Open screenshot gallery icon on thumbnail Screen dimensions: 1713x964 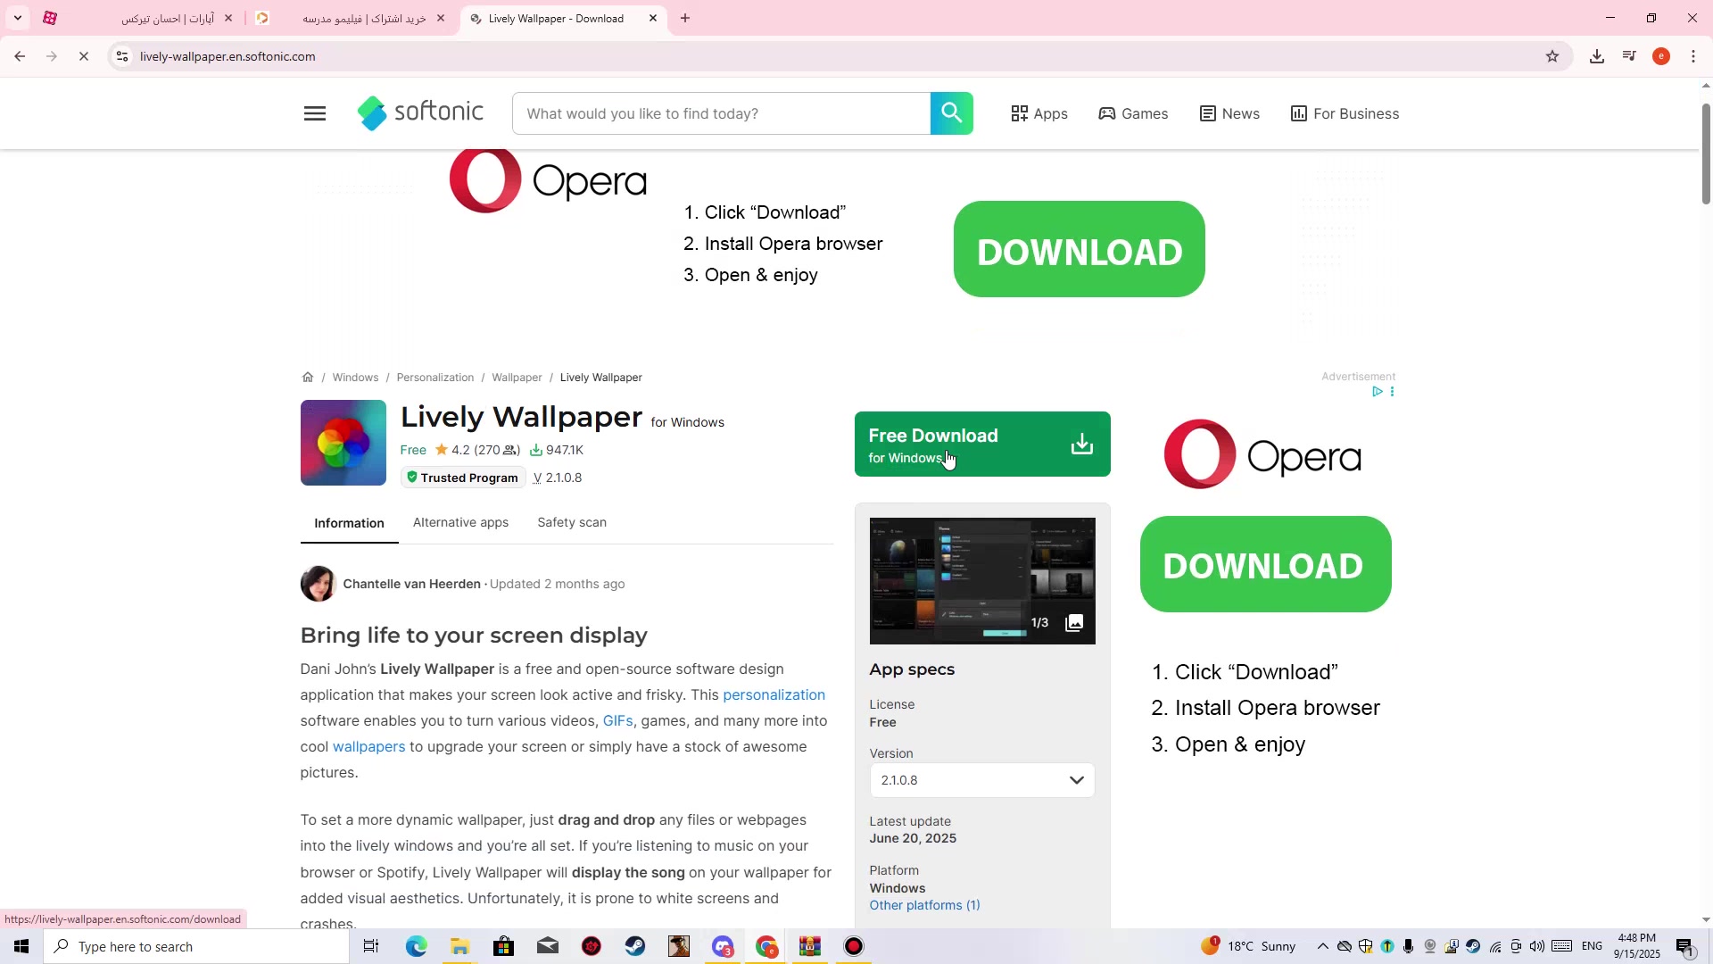(1074, 623)
